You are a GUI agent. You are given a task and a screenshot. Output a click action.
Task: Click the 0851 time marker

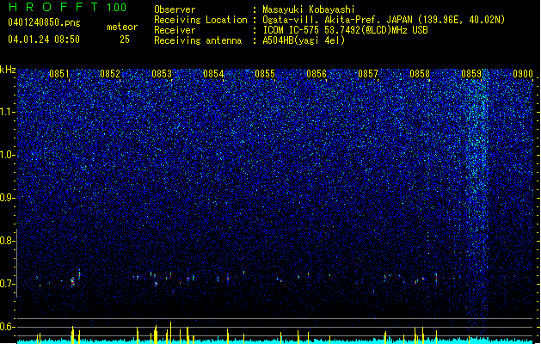[x=58, y=74]
